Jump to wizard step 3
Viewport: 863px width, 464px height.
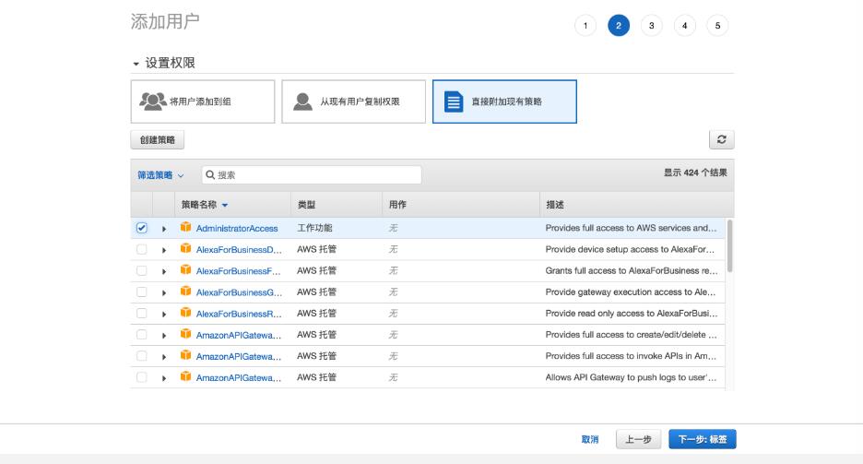click(x=652, y=25)
